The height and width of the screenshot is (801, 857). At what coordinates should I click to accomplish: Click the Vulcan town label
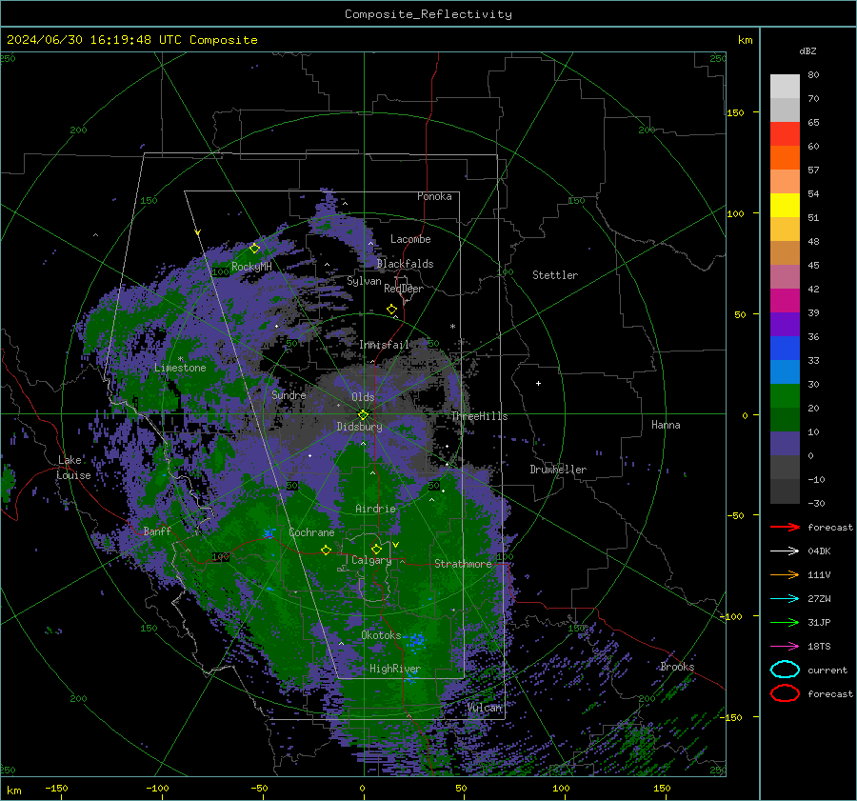pyautogui.click(x=485, y=708)
